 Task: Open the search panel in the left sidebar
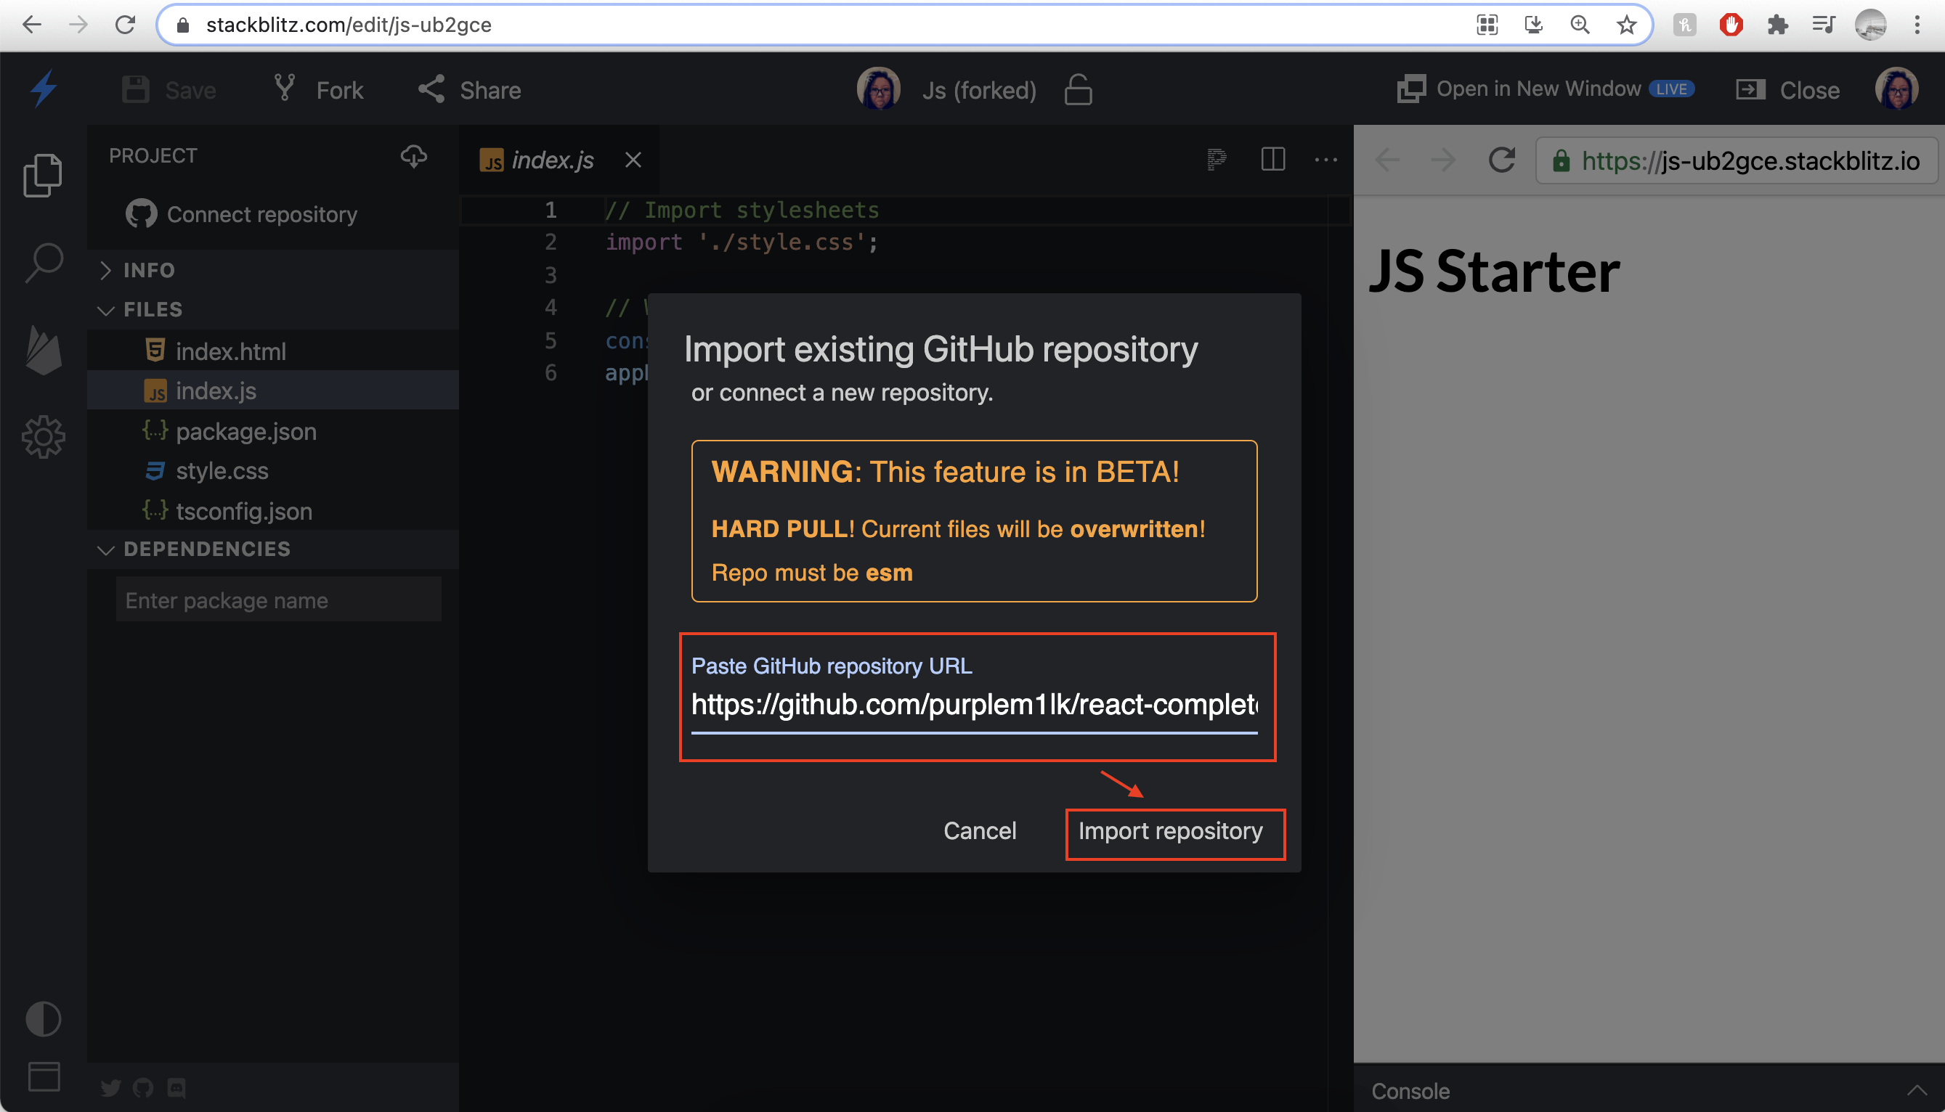click(44, 262)
